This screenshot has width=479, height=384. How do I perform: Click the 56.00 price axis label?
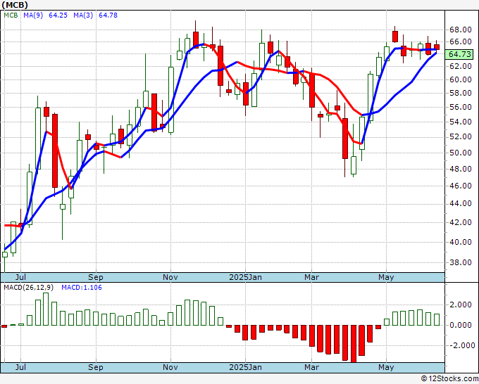(x=460, y=107)
